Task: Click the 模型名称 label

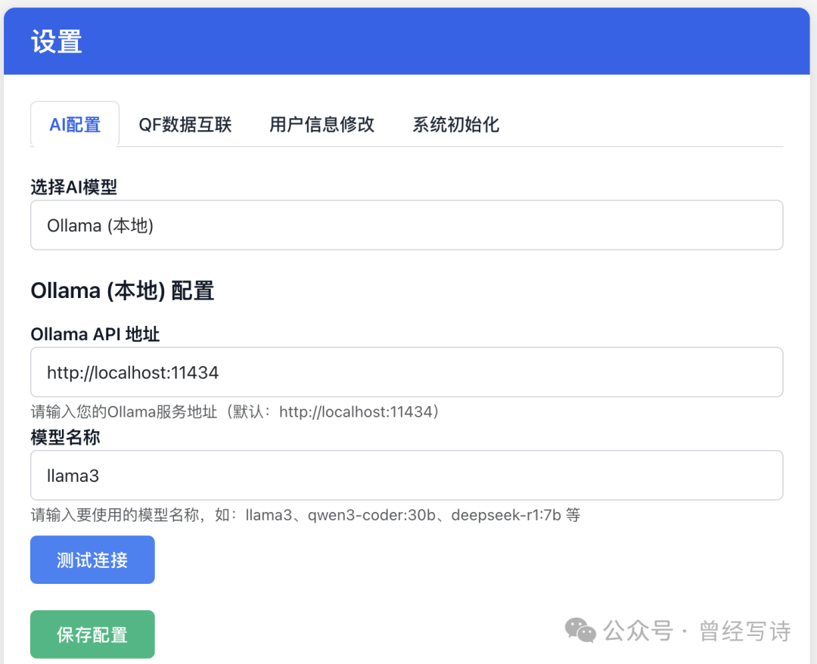Action: click(65, 437)
